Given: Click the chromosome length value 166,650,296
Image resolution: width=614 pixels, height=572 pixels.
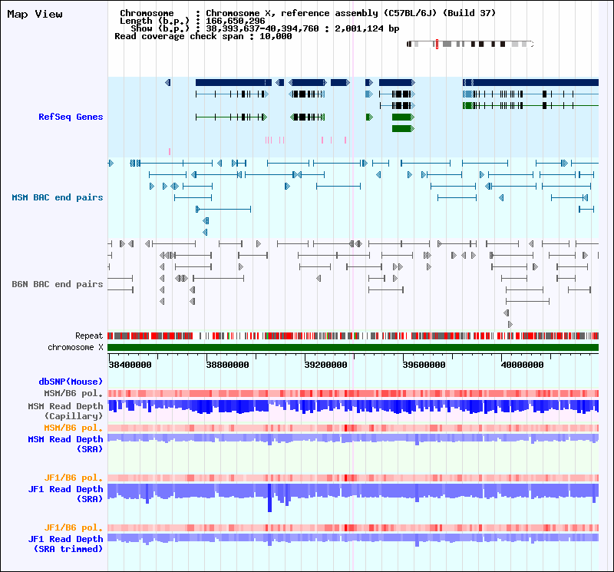Looking at the screenshot, I should pos(236,21).
